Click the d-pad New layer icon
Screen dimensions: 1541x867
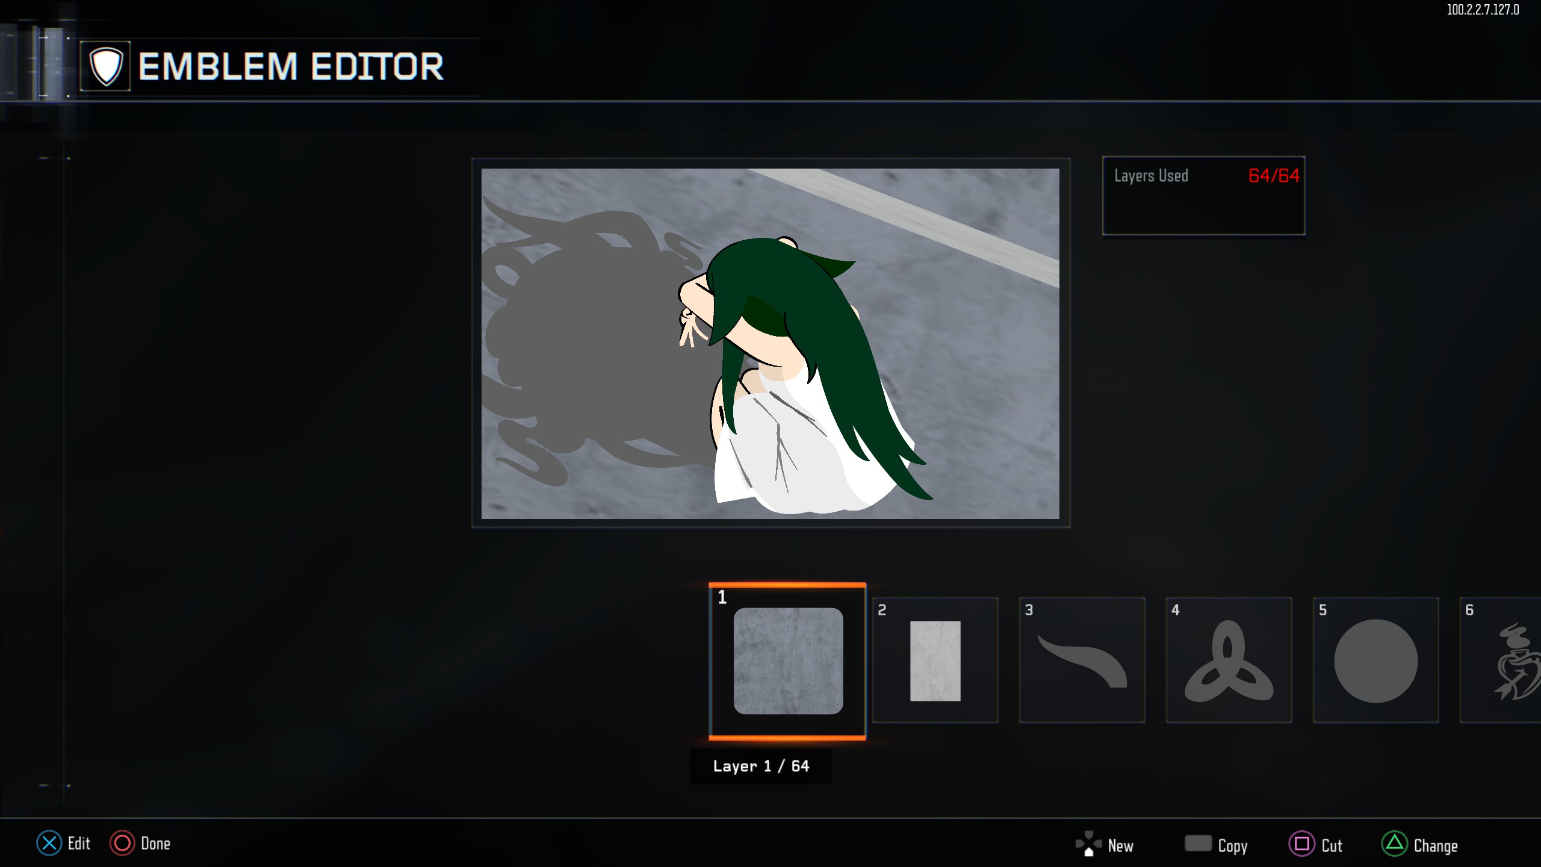(1088, 844)
